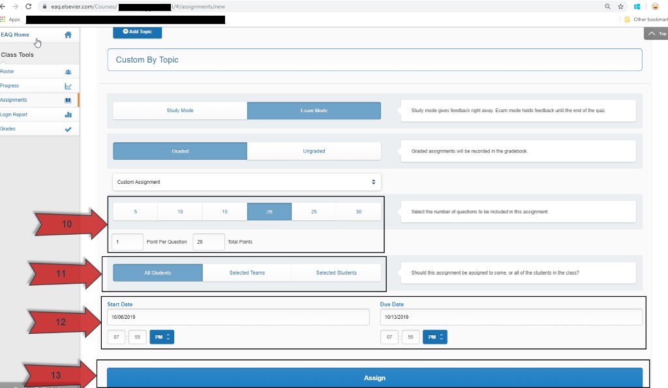Open Assignments using the book icon
This screenshot has width=668, height=388.
click(x=68, y=100)
